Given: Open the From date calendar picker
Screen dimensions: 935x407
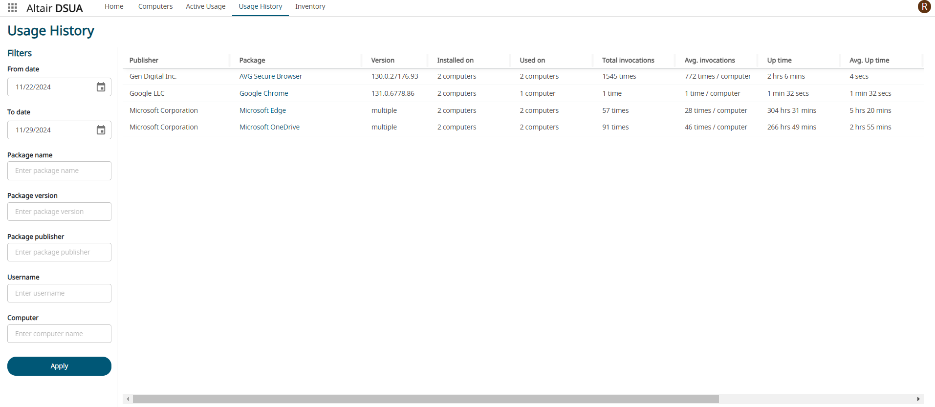Looking at the screenshot, I should [x=101, y=87].
